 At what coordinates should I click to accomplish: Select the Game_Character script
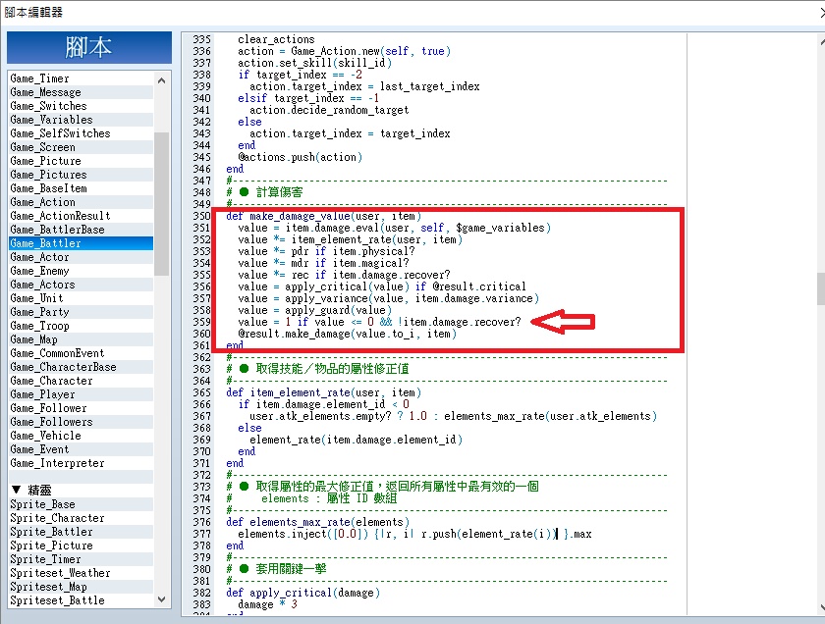click(81, 381)
